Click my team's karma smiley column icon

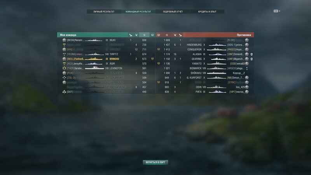point(152,35)
